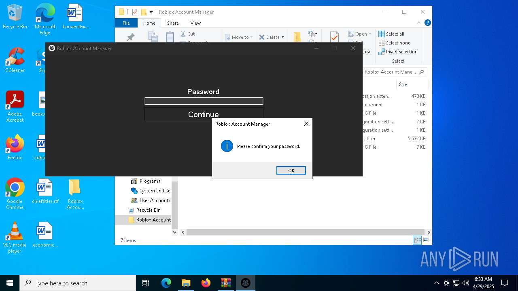518x291 pixels.
Task: Click the Copy icon in ribbon
Action: 153,37
